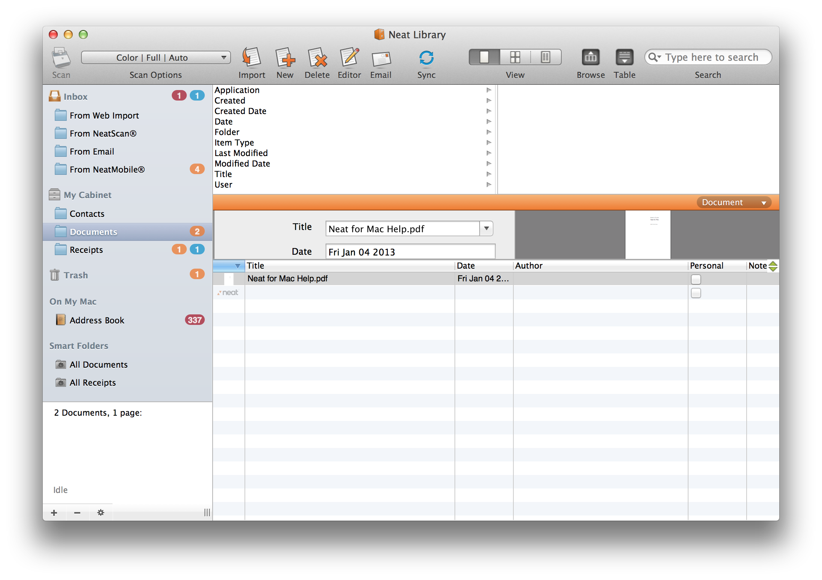Click the Browse icon in toolbar
Screen dimensions: 822x580
click(590, 57)
